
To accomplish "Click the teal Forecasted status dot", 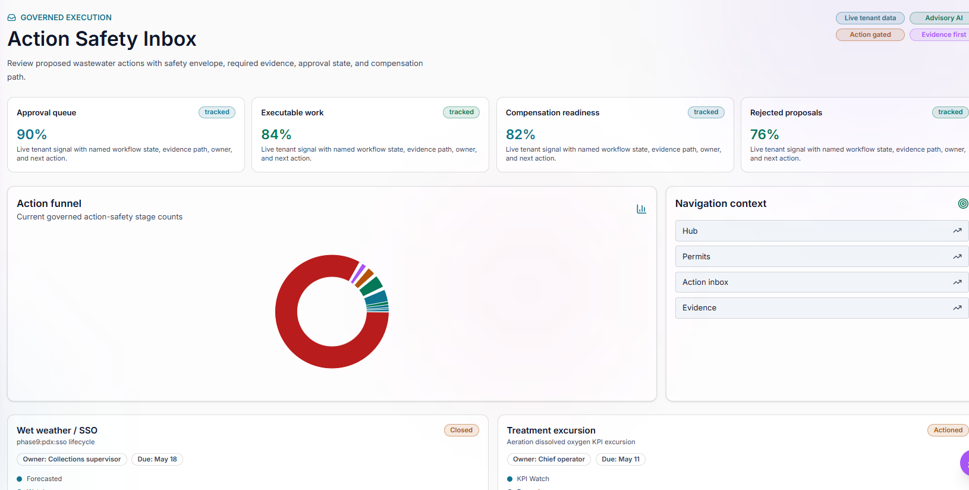I will [20, 479].
